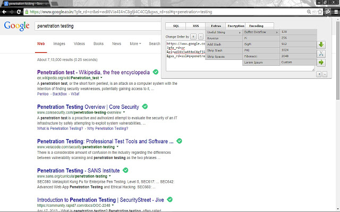The width and height of the screenshot is (340, 212).
Task: Open the Pentoo sublink
Action: [42, 94]
